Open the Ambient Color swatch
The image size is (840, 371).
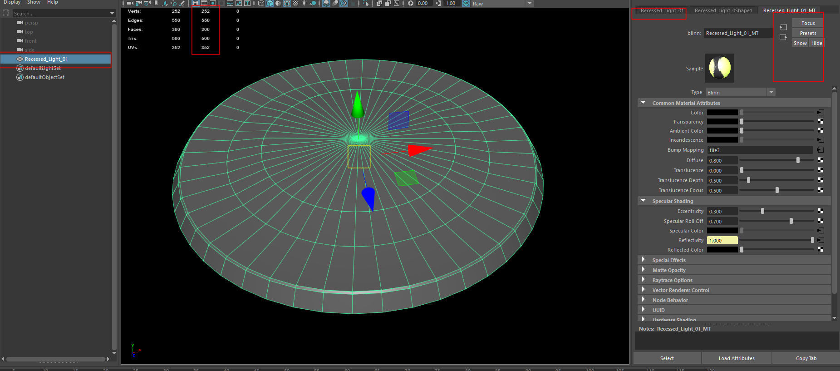tap(722, 131)
